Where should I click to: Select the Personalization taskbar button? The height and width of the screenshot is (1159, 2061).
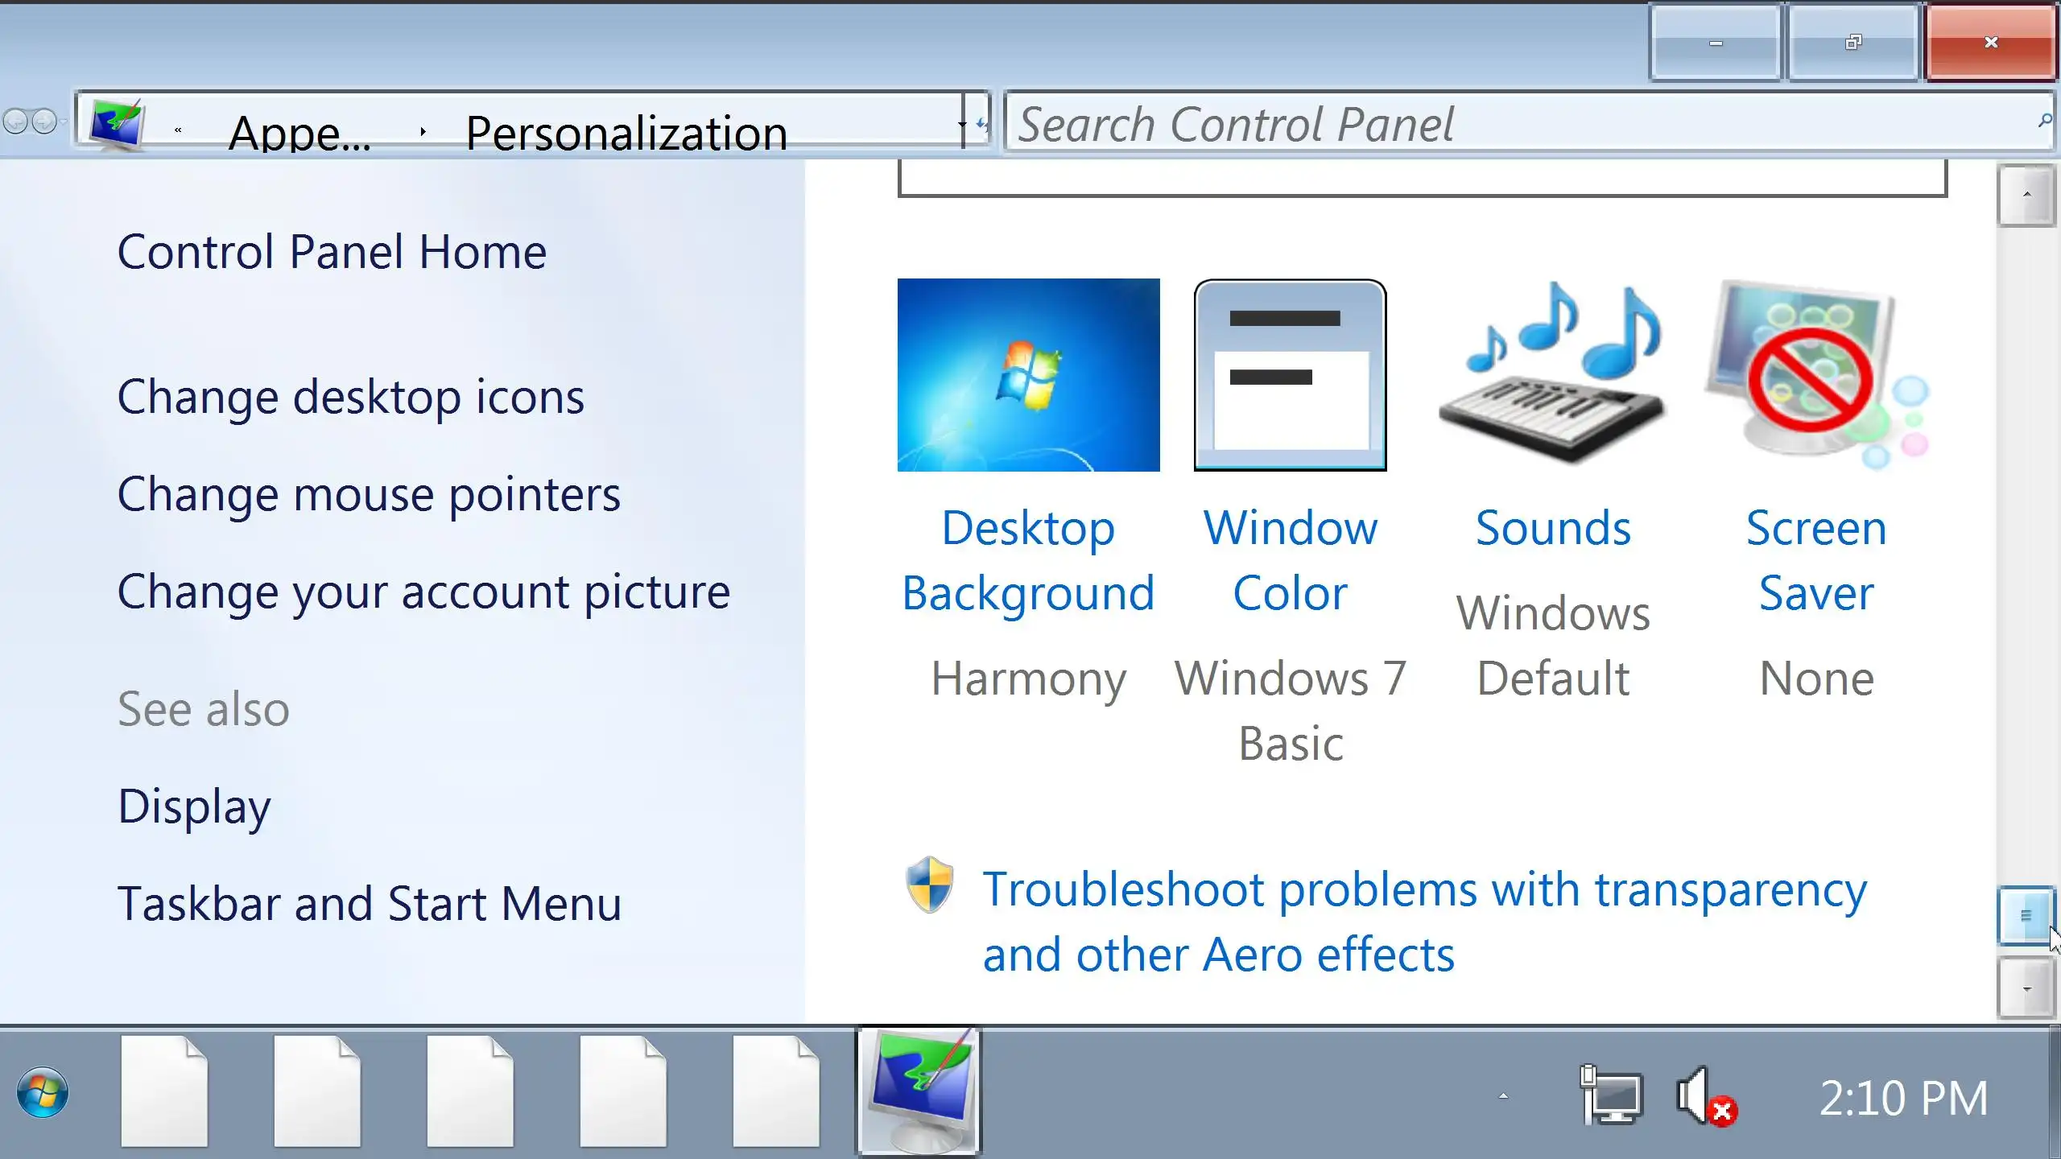pyautogui.click(x=919, y=1092)
